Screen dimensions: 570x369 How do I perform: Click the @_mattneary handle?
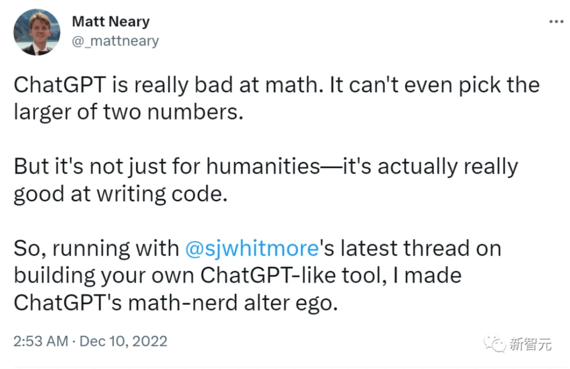tap(115, 41)
